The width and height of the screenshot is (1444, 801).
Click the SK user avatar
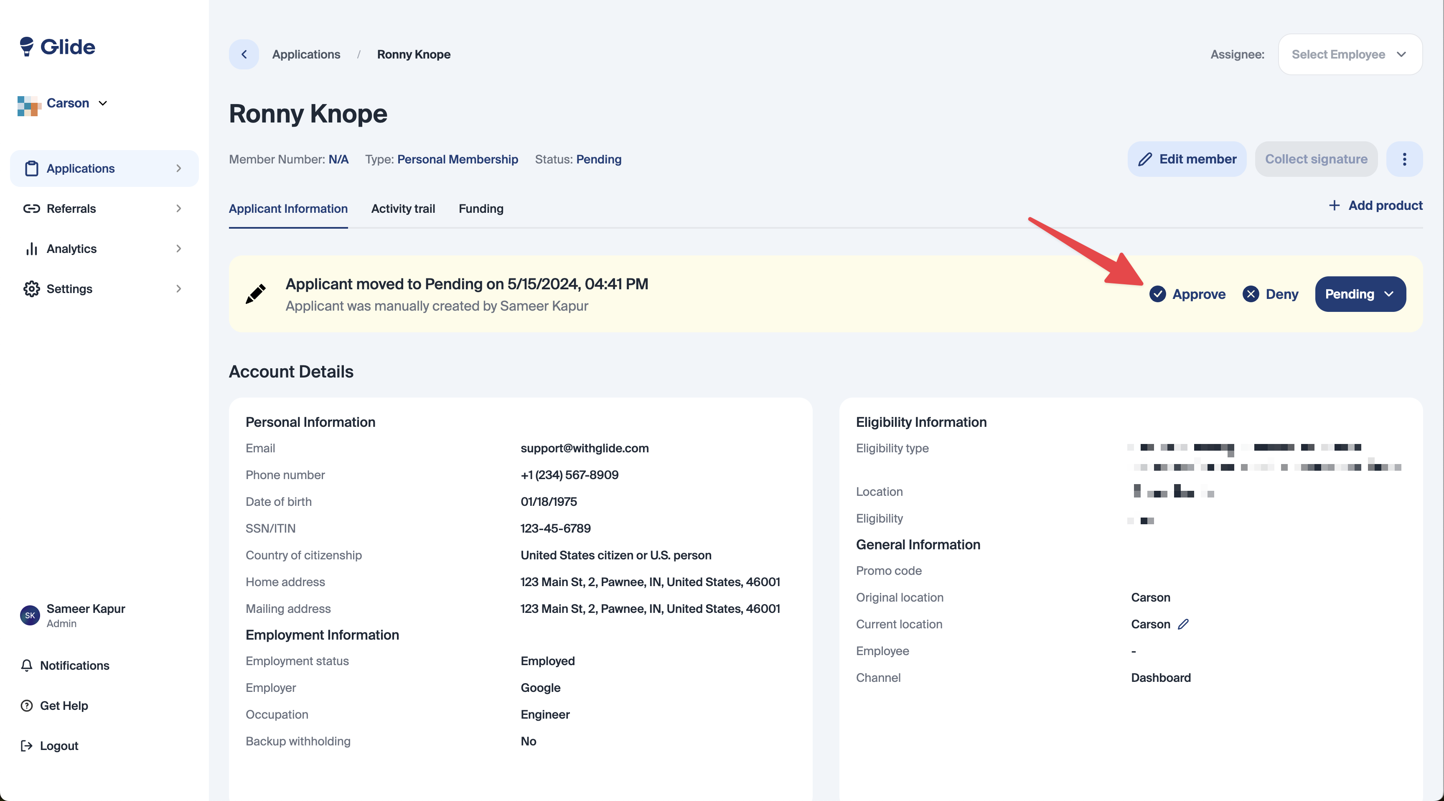[30, 615]
